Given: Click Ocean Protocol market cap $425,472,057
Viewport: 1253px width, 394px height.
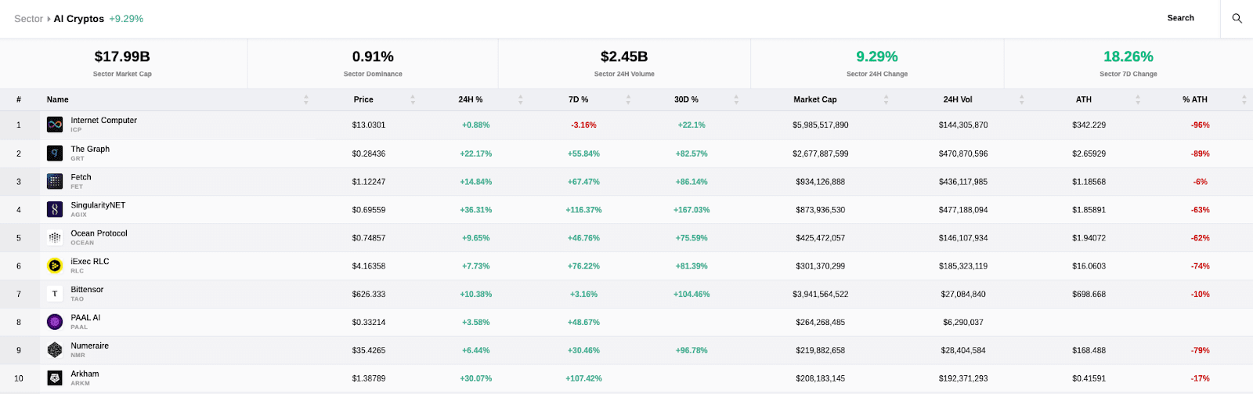Looking at the screenshot, I should (x=821, y=238).
